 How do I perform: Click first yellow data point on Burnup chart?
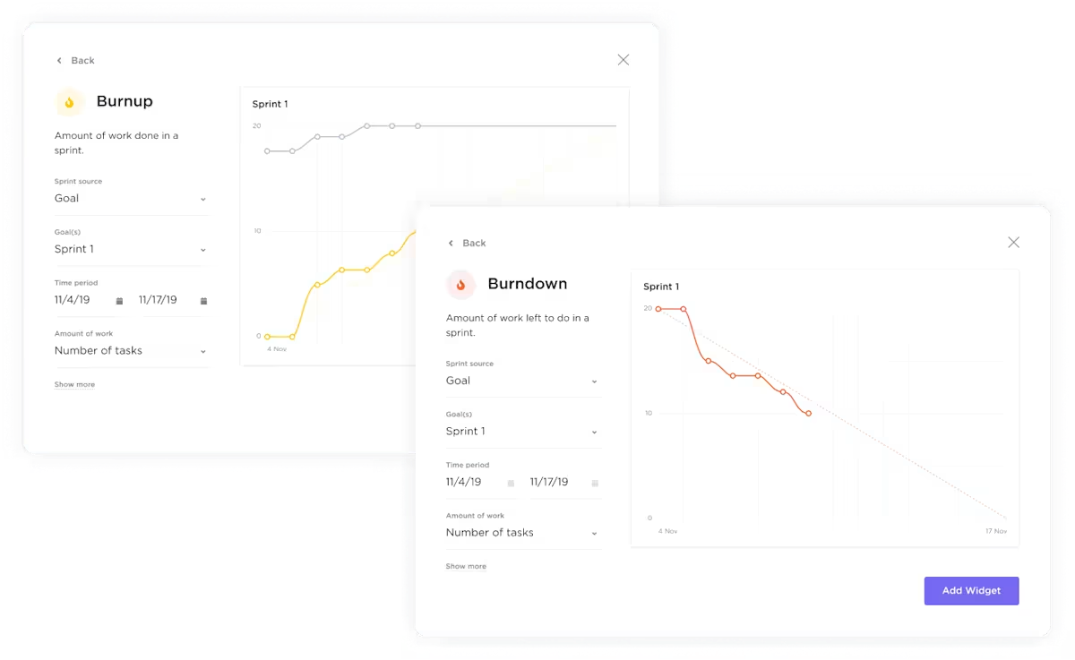pyautogui.click(x=267, y=337)
